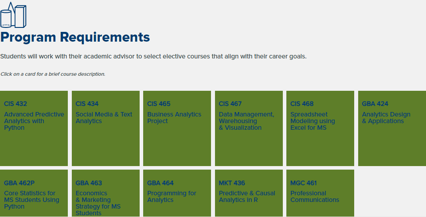
Task: Click the 'Social Media & Text Analytics' title
Action: tap(104, 118)
